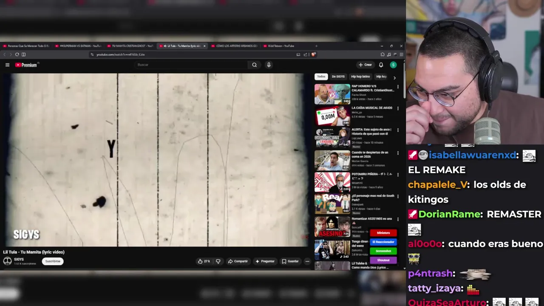Open a new browser tab
544x306 pixels.
(x=316, y=46)
